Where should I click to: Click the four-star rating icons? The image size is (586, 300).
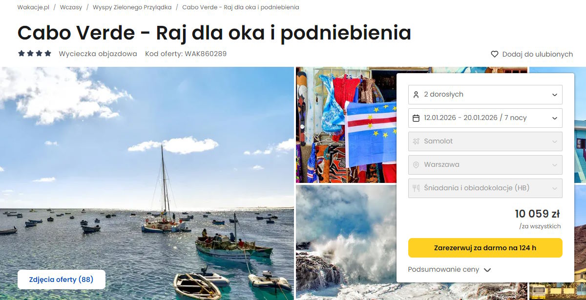34,54
